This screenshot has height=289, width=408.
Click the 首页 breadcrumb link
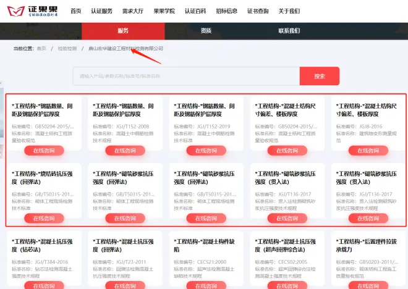click(x=41, y=48)
